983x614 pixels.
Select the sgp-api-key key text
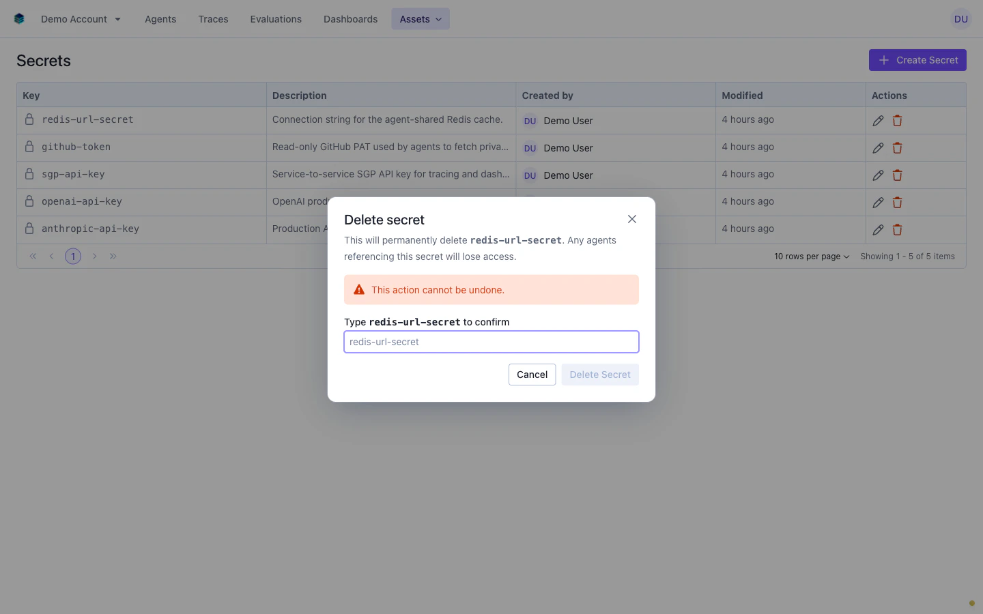point(73,174)
